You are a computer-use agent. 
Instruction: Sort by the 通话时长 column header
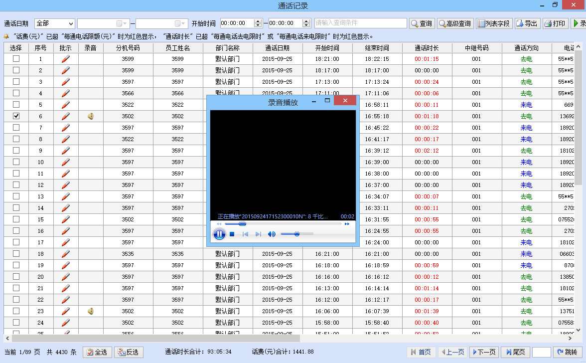[x=427, y=48]
